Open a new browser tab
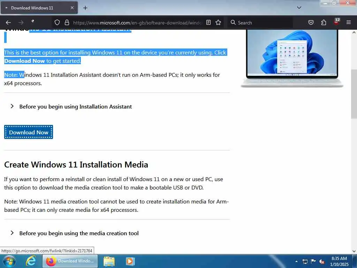Screen dimensions: 357x268 coord(85,8)
